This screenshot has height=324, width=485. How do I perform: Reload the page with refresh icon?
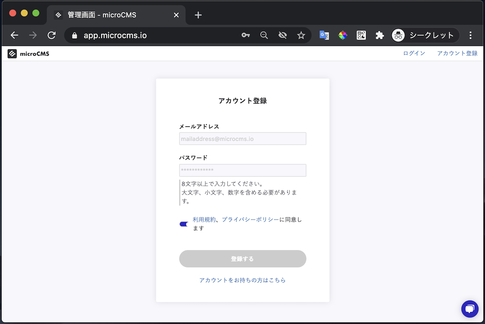pyautogui.click(x=52, y=35)
